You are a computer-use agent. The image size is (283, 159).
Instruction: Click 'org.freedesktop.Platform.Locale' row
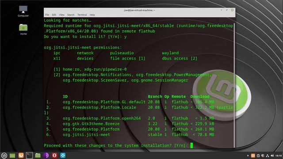tap(99, 107)
